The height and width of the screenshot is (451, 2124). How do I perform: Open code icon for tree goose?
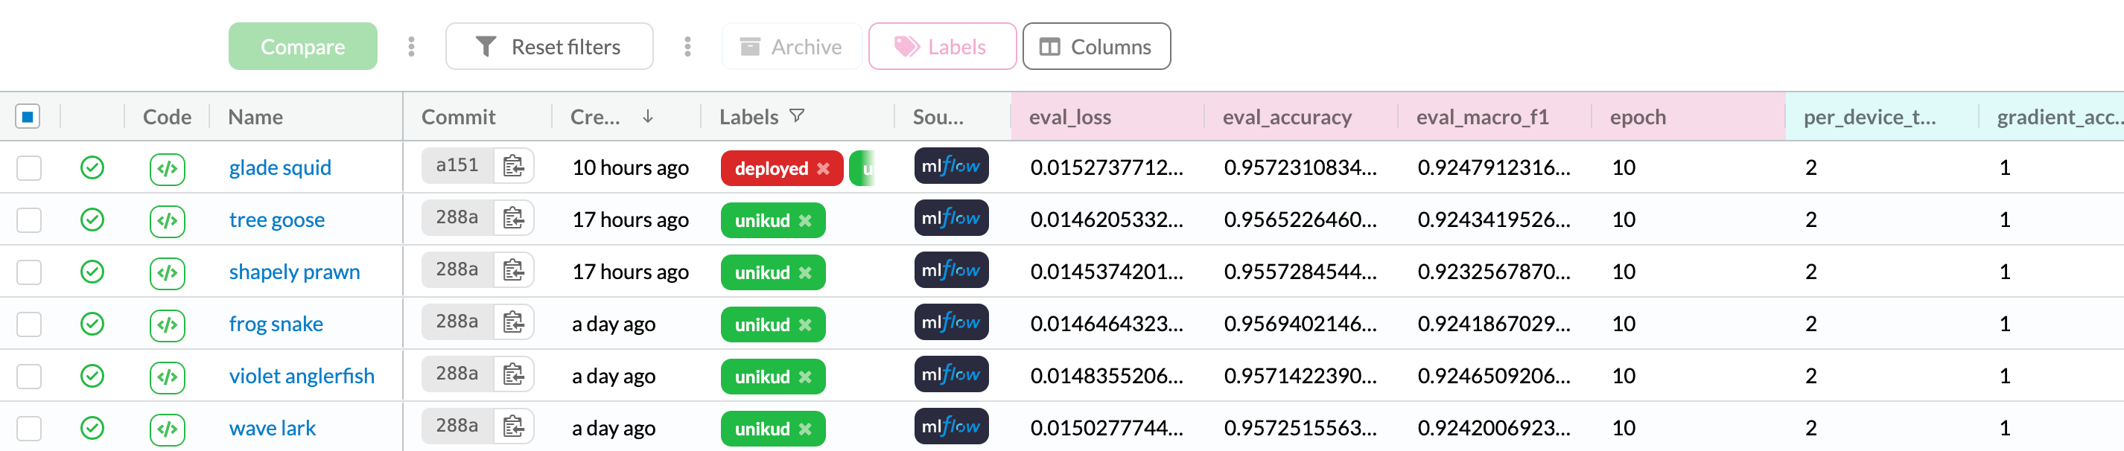(x=168, y=220)
